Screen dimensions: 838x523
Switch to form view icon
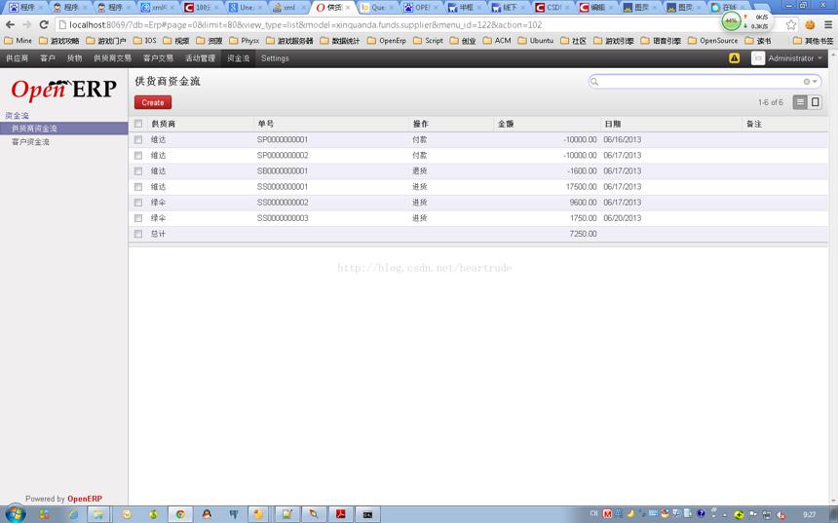(815, 102)
